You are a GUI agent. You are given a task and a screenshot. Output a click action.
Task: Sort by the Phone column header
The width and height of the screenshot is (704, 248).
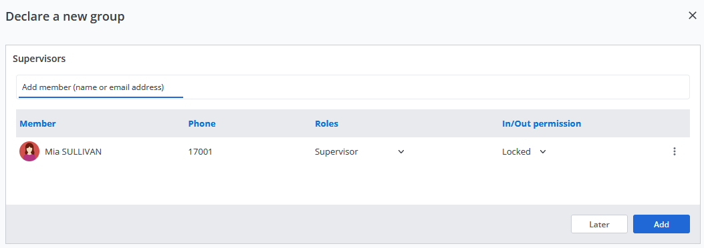point(202,123)
